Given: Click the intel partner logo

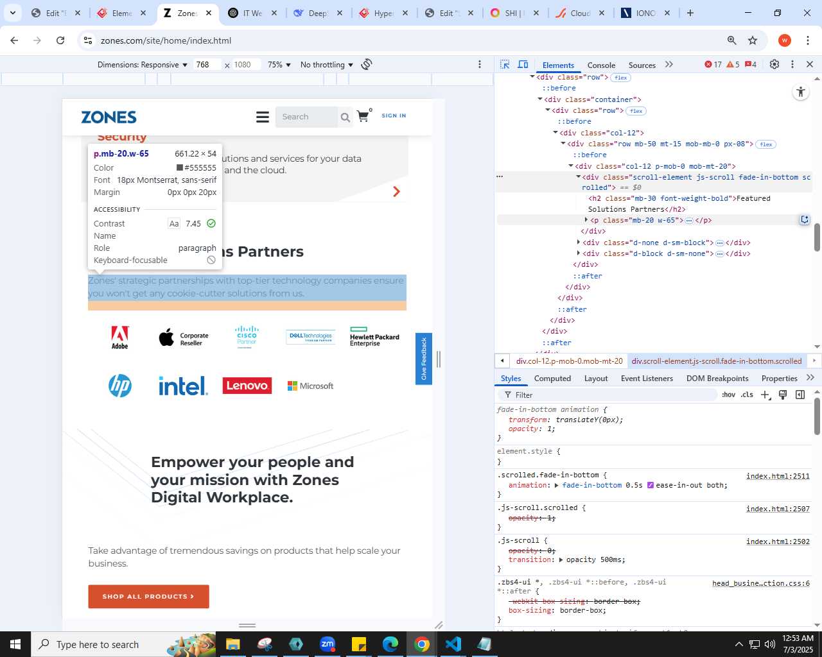Looking at the screenshot, I should click(x=183, y=386).
